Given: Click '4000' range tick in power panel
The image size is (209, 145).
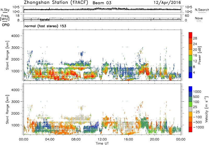Looking at the screenshot, I should (15, 36).
